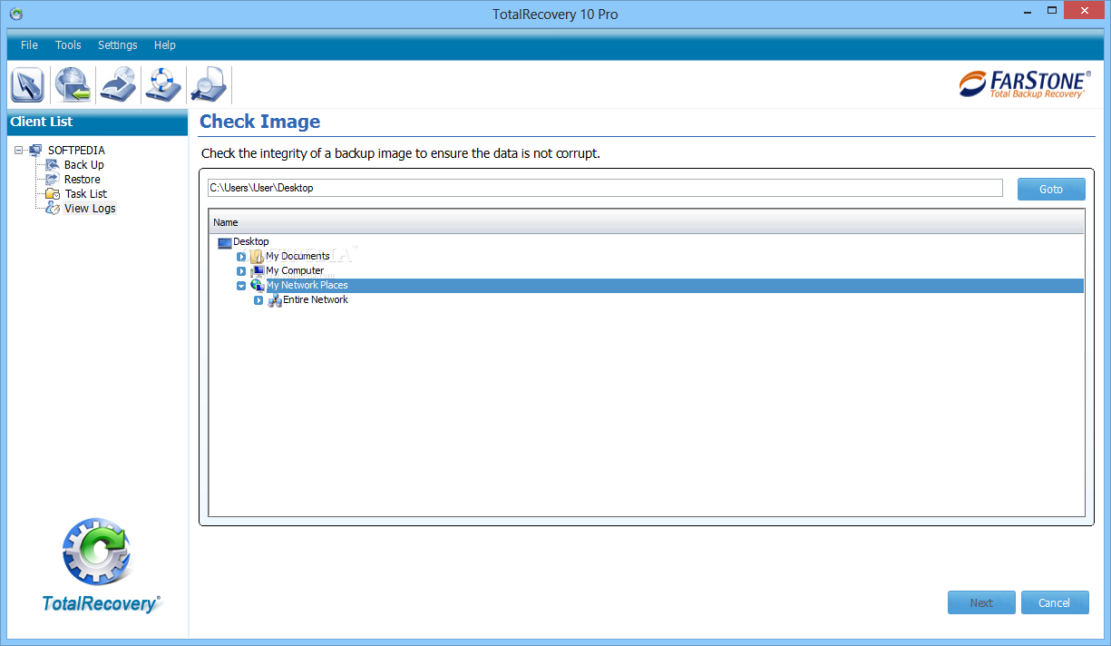Image resolution: width=1111 pixels, height=646 pixels.
Task: Click the TotalRecovery gear logo
Action: pos(98,552)
